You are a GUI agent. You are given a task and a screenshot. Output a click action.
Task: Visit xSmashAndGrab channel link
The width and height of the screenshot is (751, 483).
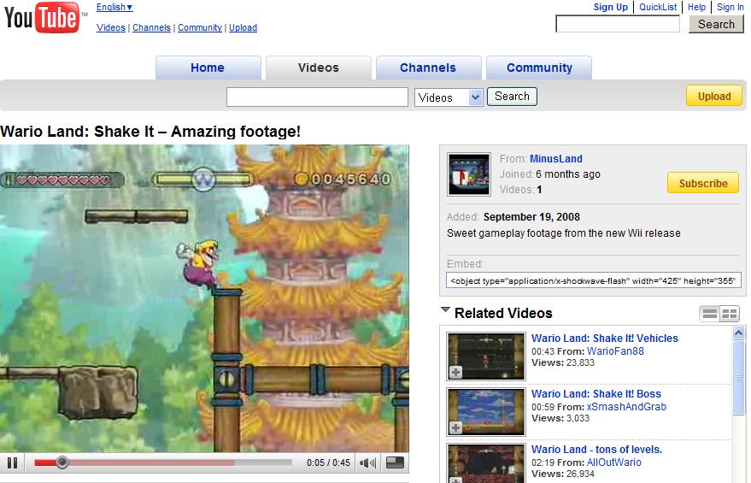pyautogui.click(x=626, y=407)
